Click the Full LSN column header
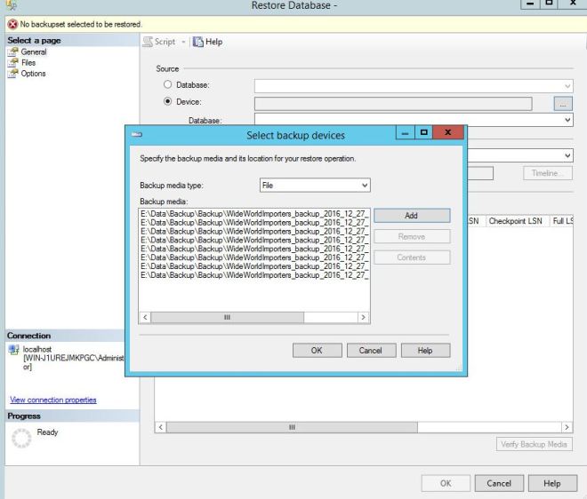 point(561,221)
